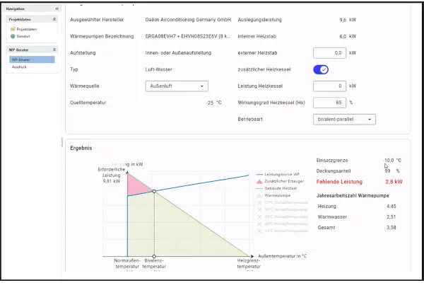Collapse the WP-Berater section chevron
This screenshot has height=283, width=424.
54,50
